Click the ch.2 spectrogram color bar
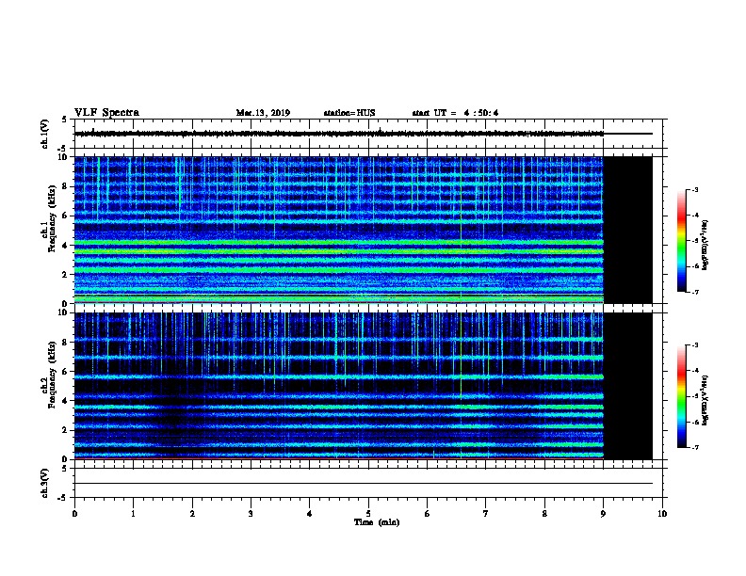746x576 pixels. pos(681,396)
